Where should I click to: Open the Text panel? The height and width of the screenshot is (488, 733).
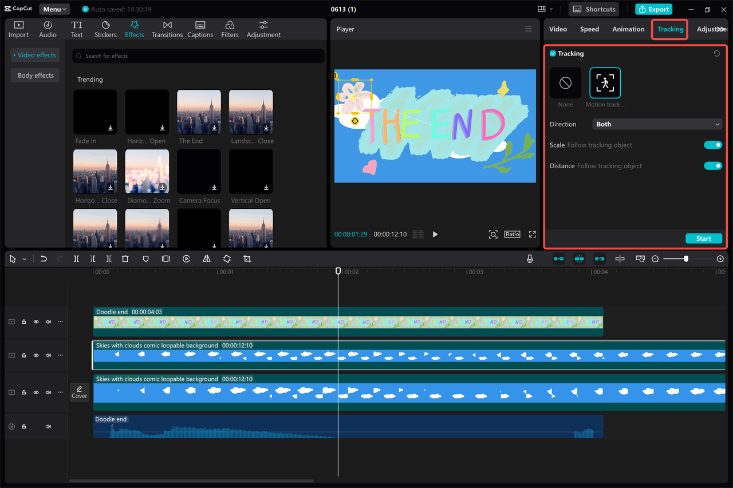(x=77, y=29)
